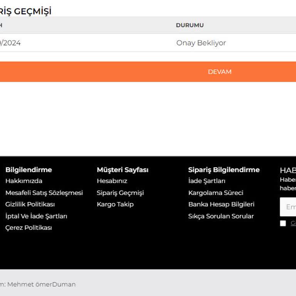Tick the newsletter consent checkbox

click(x=283, y=223)
